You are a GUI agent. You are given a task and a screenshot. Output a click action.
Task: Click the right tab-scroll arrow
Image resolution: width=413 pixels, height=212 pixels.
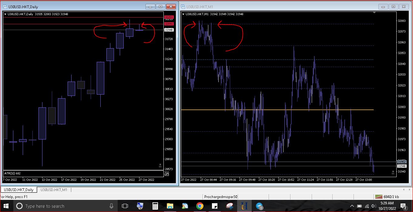pyautogui.click(x=410, y=190)
